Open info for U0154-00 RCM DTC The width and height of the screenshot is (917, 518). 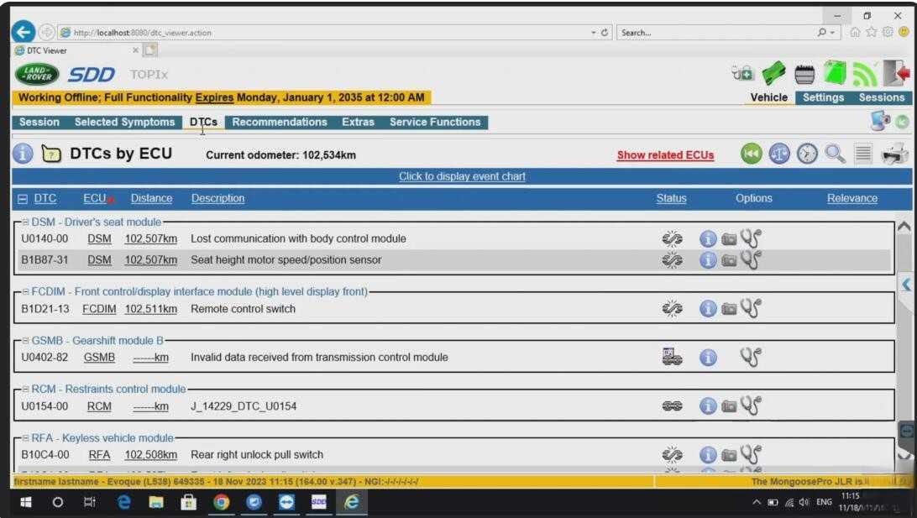pyautogui.click(x=708, y=406)
